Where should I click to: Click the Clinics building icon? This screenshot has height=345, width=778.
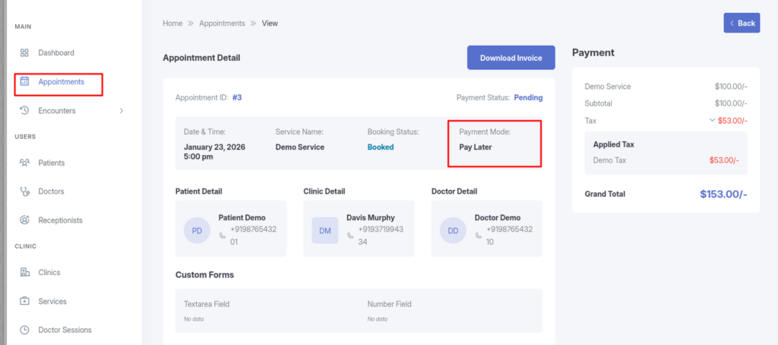point(24,273)
